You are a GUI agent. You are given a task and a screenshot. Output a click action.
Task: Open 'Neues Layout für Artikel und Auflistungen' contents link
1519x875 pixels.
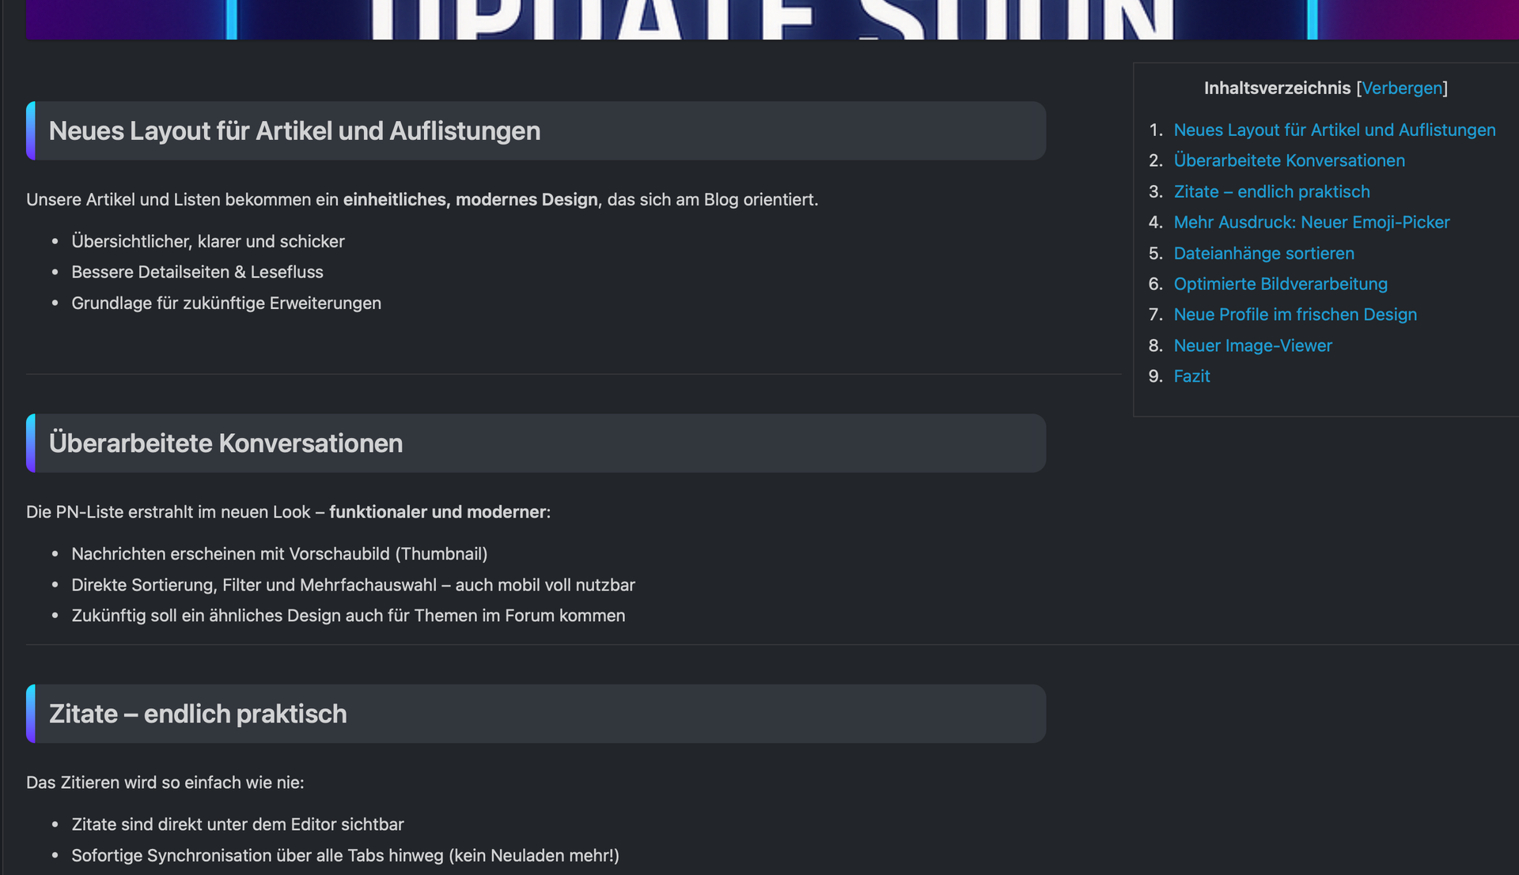1334,130
